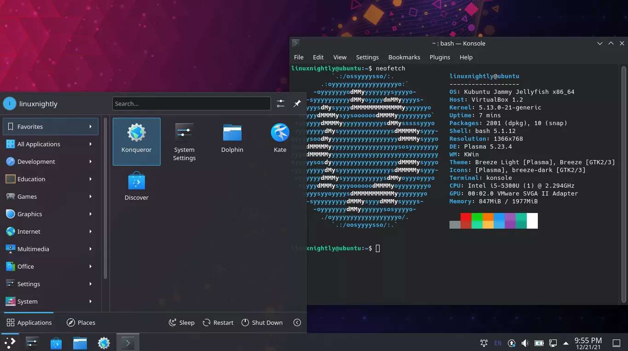
Task: Open Konqueror from the Favorites grid
Action: [137, 141]
